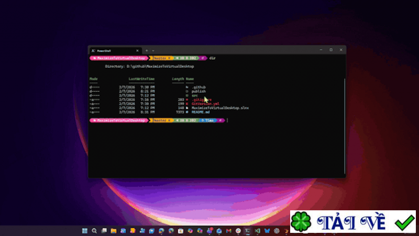
Task: Click the blue '0.71ms' prompt segment
Action: pyautogui.click(x=207, y=121)
